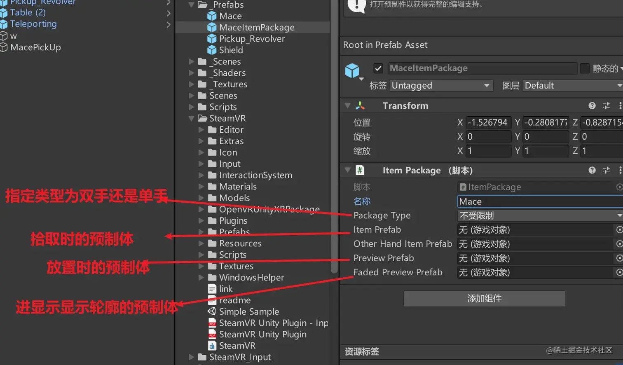Select the SteamVR_Input folder

point(240,357)
